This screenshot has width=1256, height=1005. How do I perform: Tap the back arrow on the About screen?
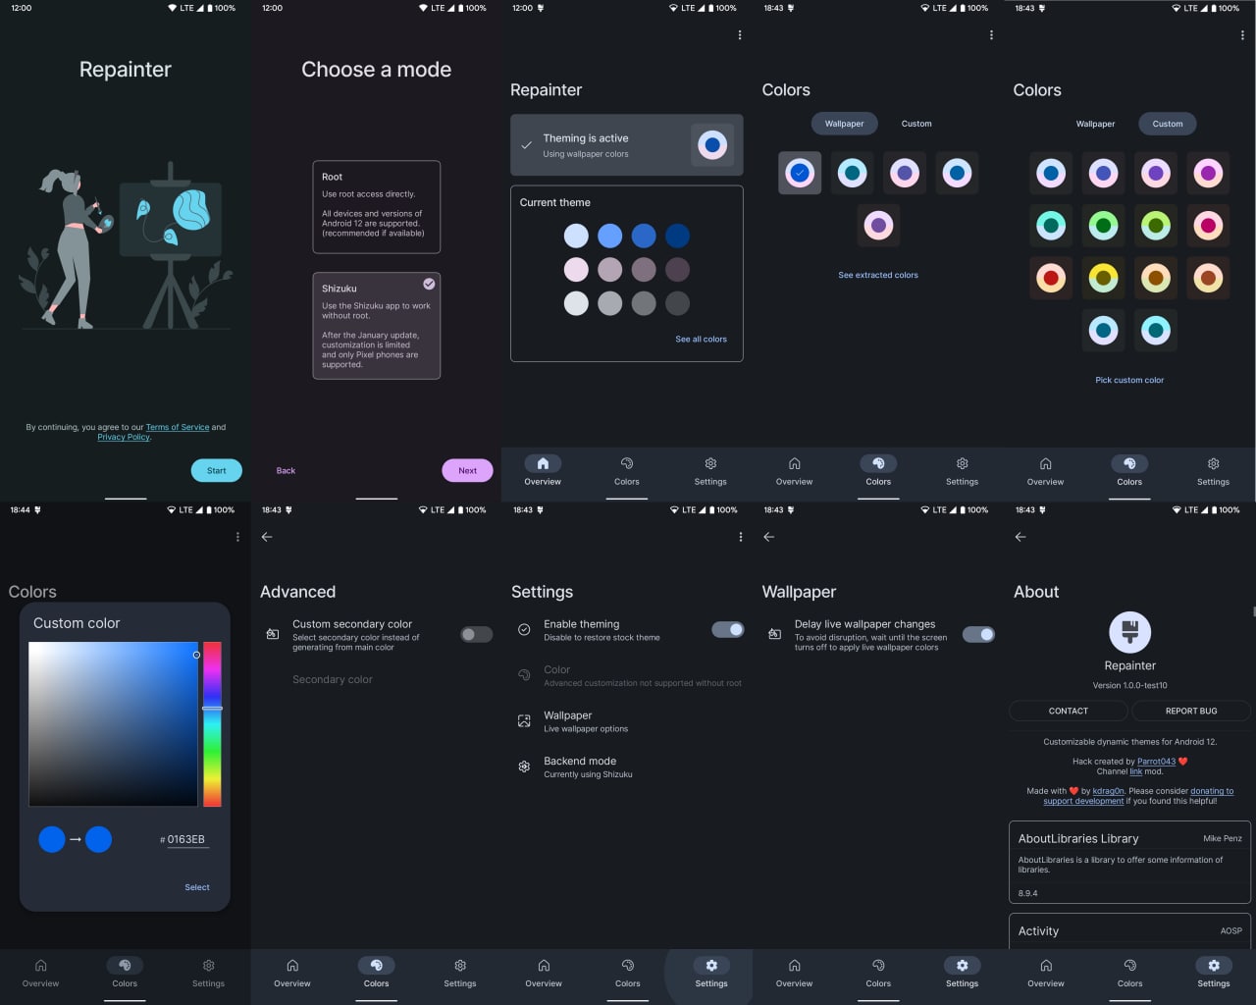(1020, 537)
